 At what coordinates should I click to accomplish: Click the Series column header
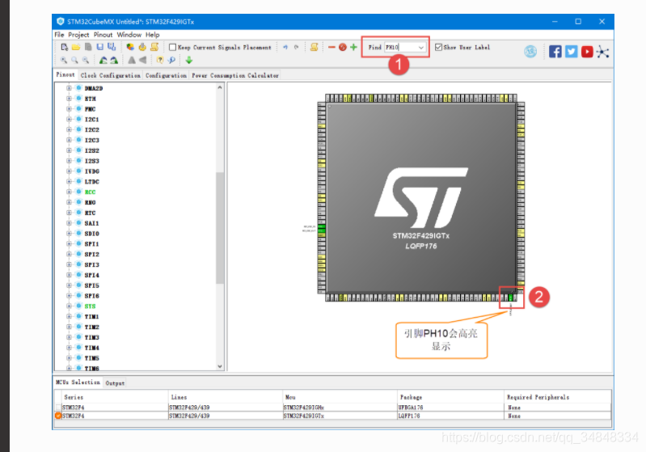tap(74, 397)
